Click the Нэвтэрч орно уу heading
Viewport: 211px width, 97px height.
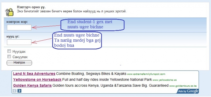click(31, 7)
